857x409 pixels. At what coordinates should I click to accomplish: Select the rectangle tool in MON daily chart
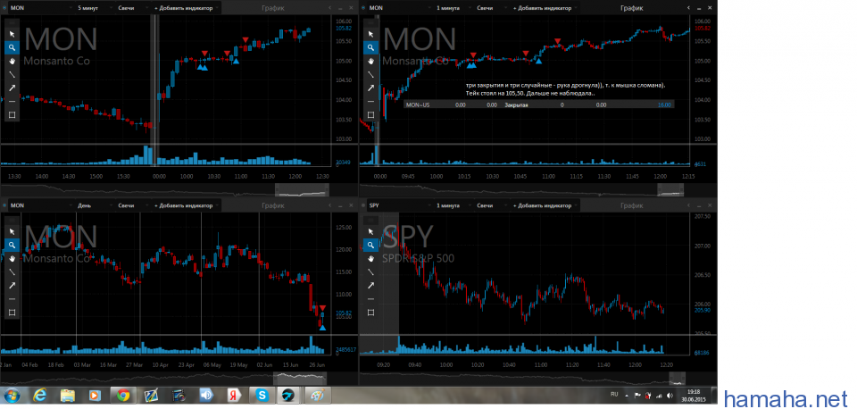click(x=12, y=313)
